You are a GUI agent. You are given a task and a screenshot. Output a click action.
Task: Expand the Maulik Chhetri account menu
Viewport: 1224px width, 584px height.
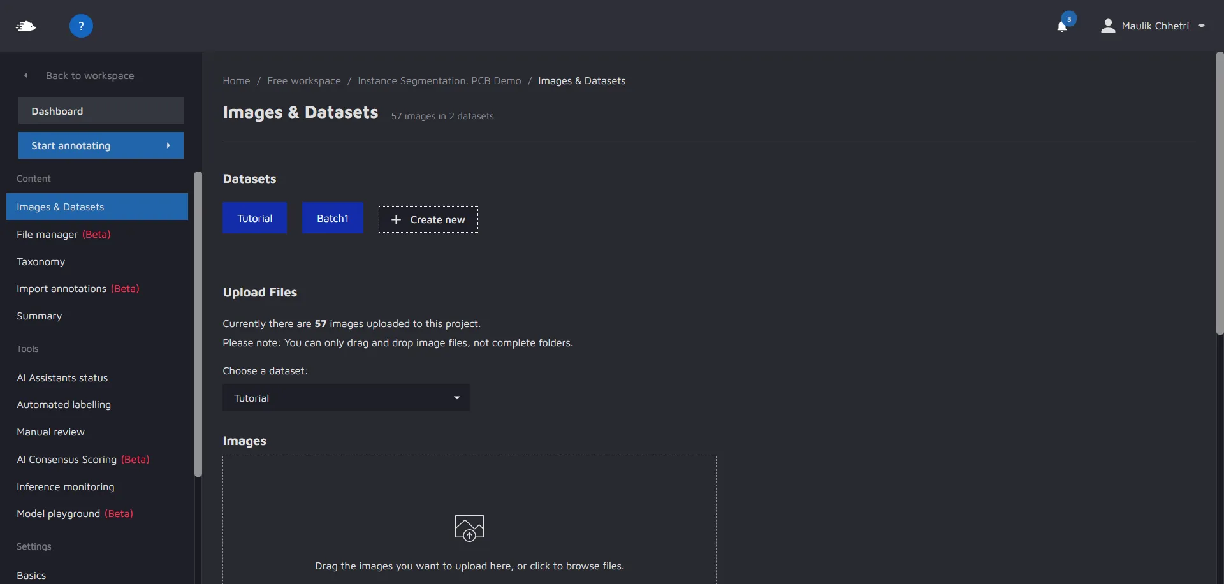(x=1201, y=26)
